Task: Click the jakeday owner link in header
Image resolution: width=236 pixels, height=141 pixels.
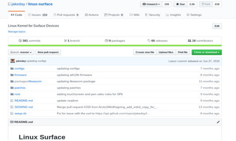Action: pyautogui.click(x=18, y=4)
